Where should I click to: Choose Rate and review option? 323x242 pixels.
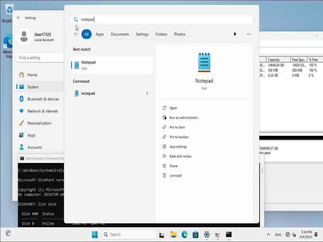coord(180,156)
